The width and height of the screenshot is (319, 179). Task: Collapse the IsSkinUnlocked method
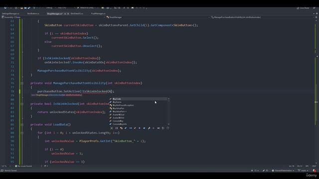click(x=22, y=104)
